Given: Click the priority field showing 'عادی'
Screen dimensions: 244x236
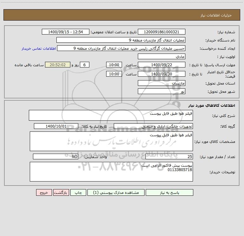Looking at the screenshot, I should (162, 56).
